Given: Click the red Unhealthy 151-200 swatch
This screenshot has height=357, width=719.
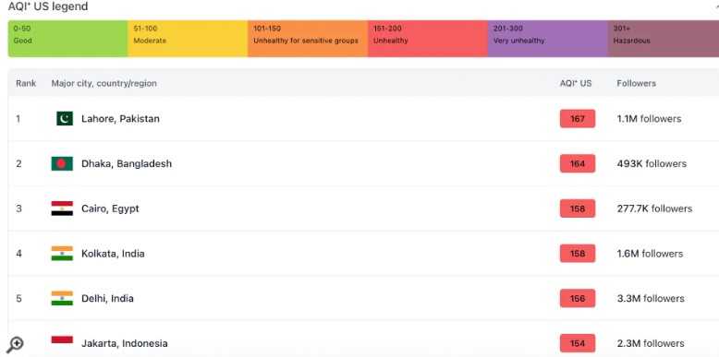Looking at the screenshot, I should point(428,39).
